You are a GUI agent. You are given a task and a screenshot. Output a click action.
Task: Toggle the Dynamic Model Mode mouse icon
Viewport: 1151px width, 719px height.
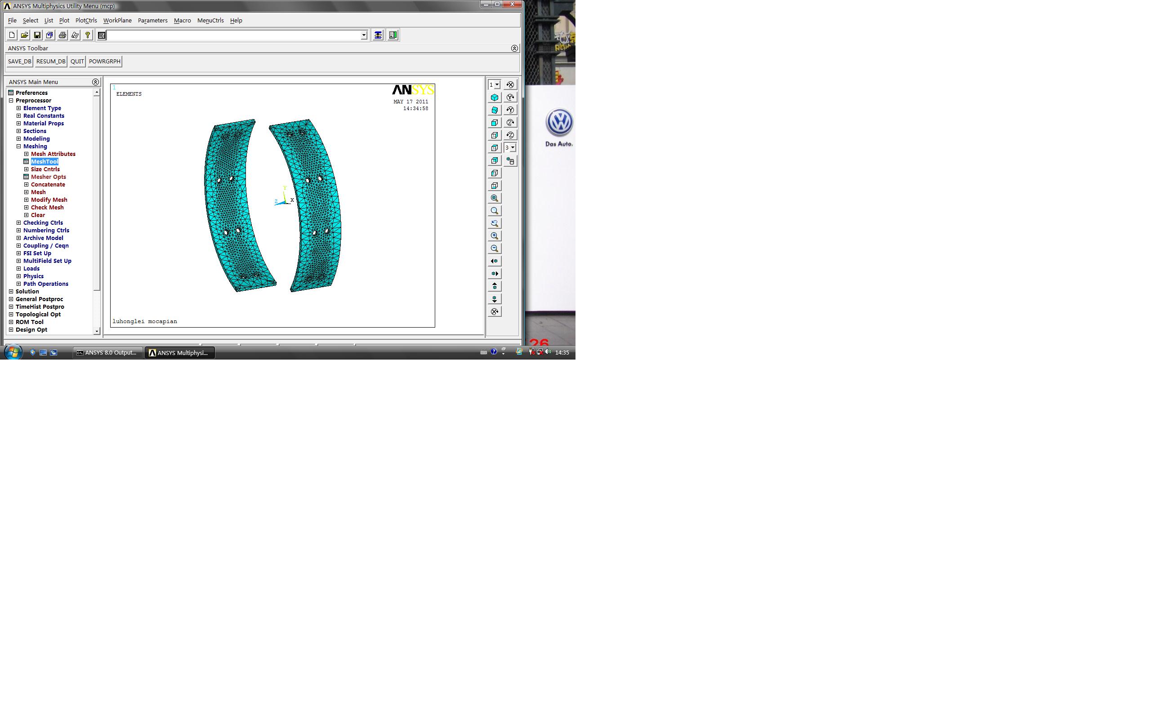(510, 161)
